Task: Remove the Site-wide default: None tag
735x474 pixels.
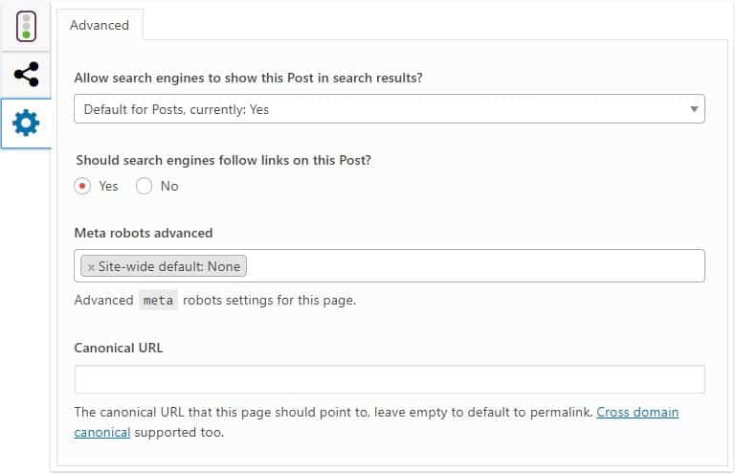Action: (91, 267)
